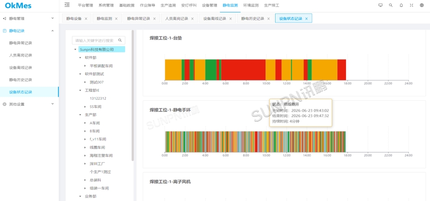Select tree item 海程注塑车间

coord(101,156)
